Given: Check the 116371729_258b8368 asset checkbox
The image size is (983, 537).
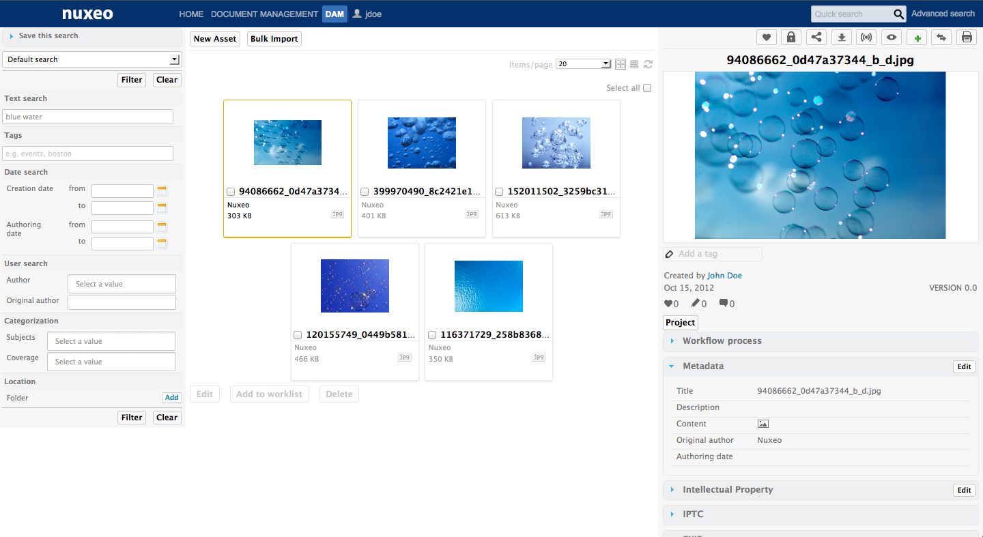Looking at the screenshot, I should [x=432, y=335].
